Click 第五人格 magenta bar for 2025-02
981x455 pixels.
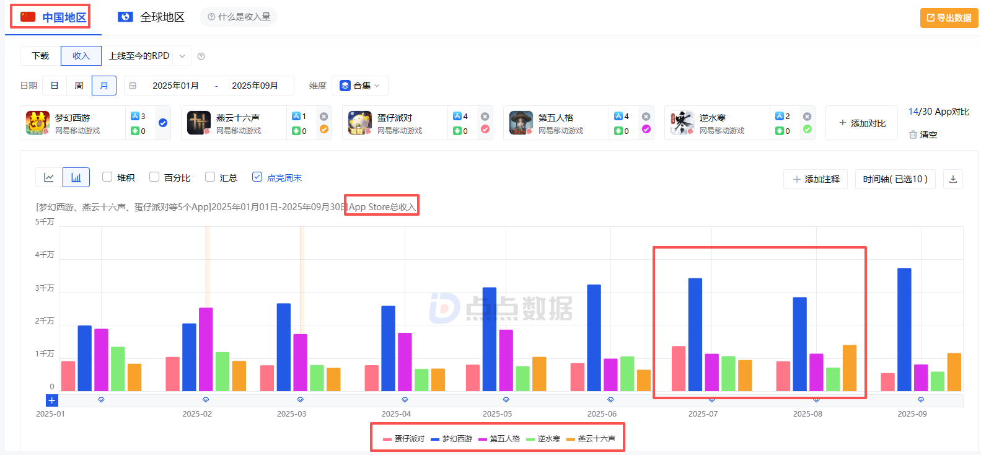[206, 349]
